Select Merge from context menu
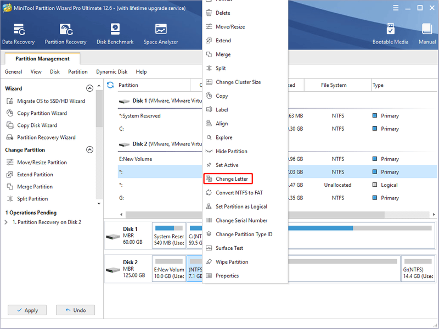439x329 pixels. pos(245,54)
